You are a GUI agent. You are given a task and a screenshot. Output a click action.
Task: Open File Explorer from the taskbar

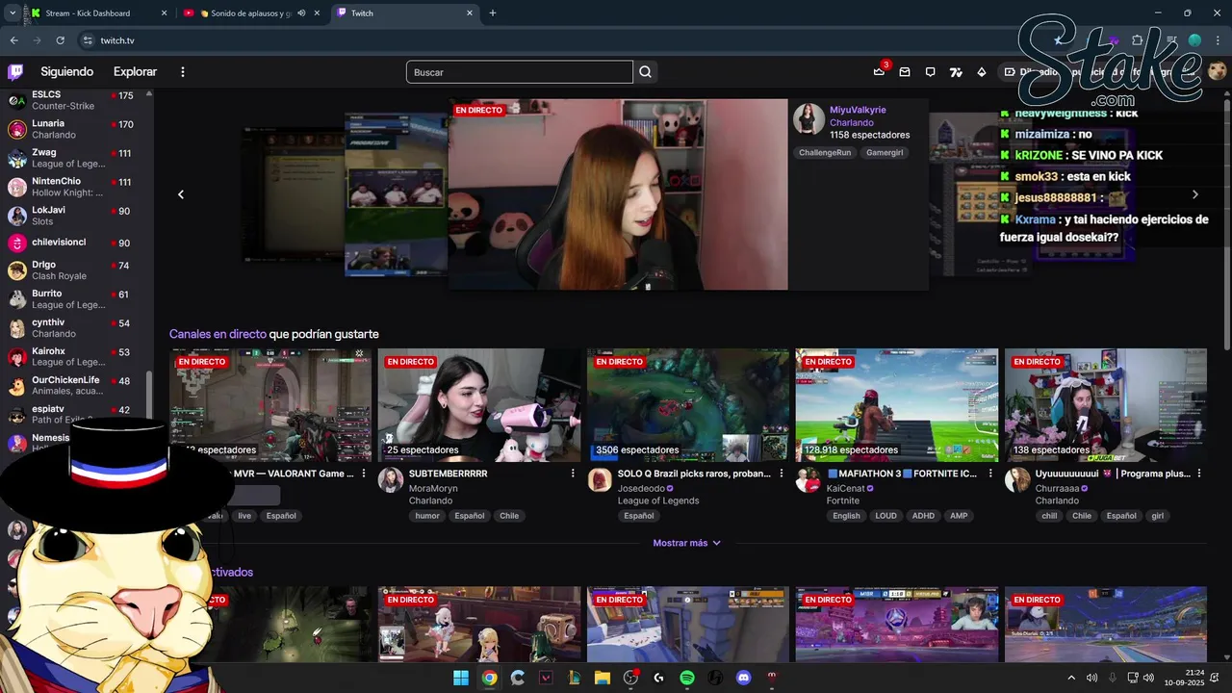tap(603, 678)
